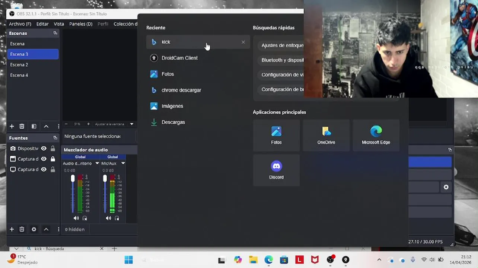Remove selected source using Fuentes trash icon
478x268 pixels.
point(22,229)
